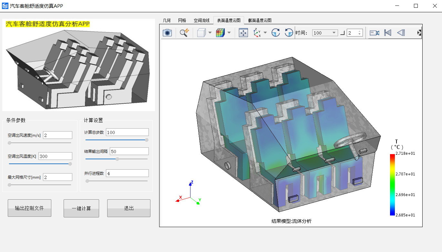Click the 结果模型:流体分析 label
Viewport: 442px width, 252px height.
292,221
